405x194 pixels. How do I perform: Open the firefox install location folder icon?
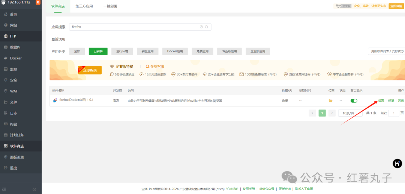coord(330,101)
